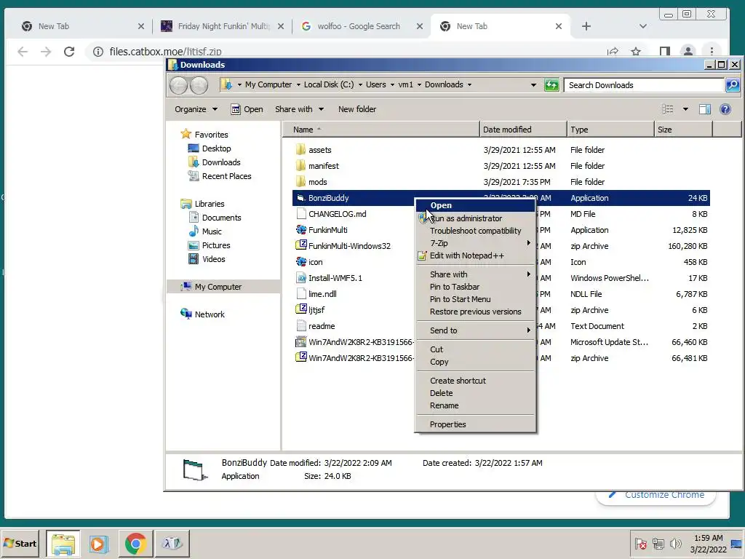745x559 pixels.
Task: Click the Chrome reload page button
Action: click(x=69, y=52)
